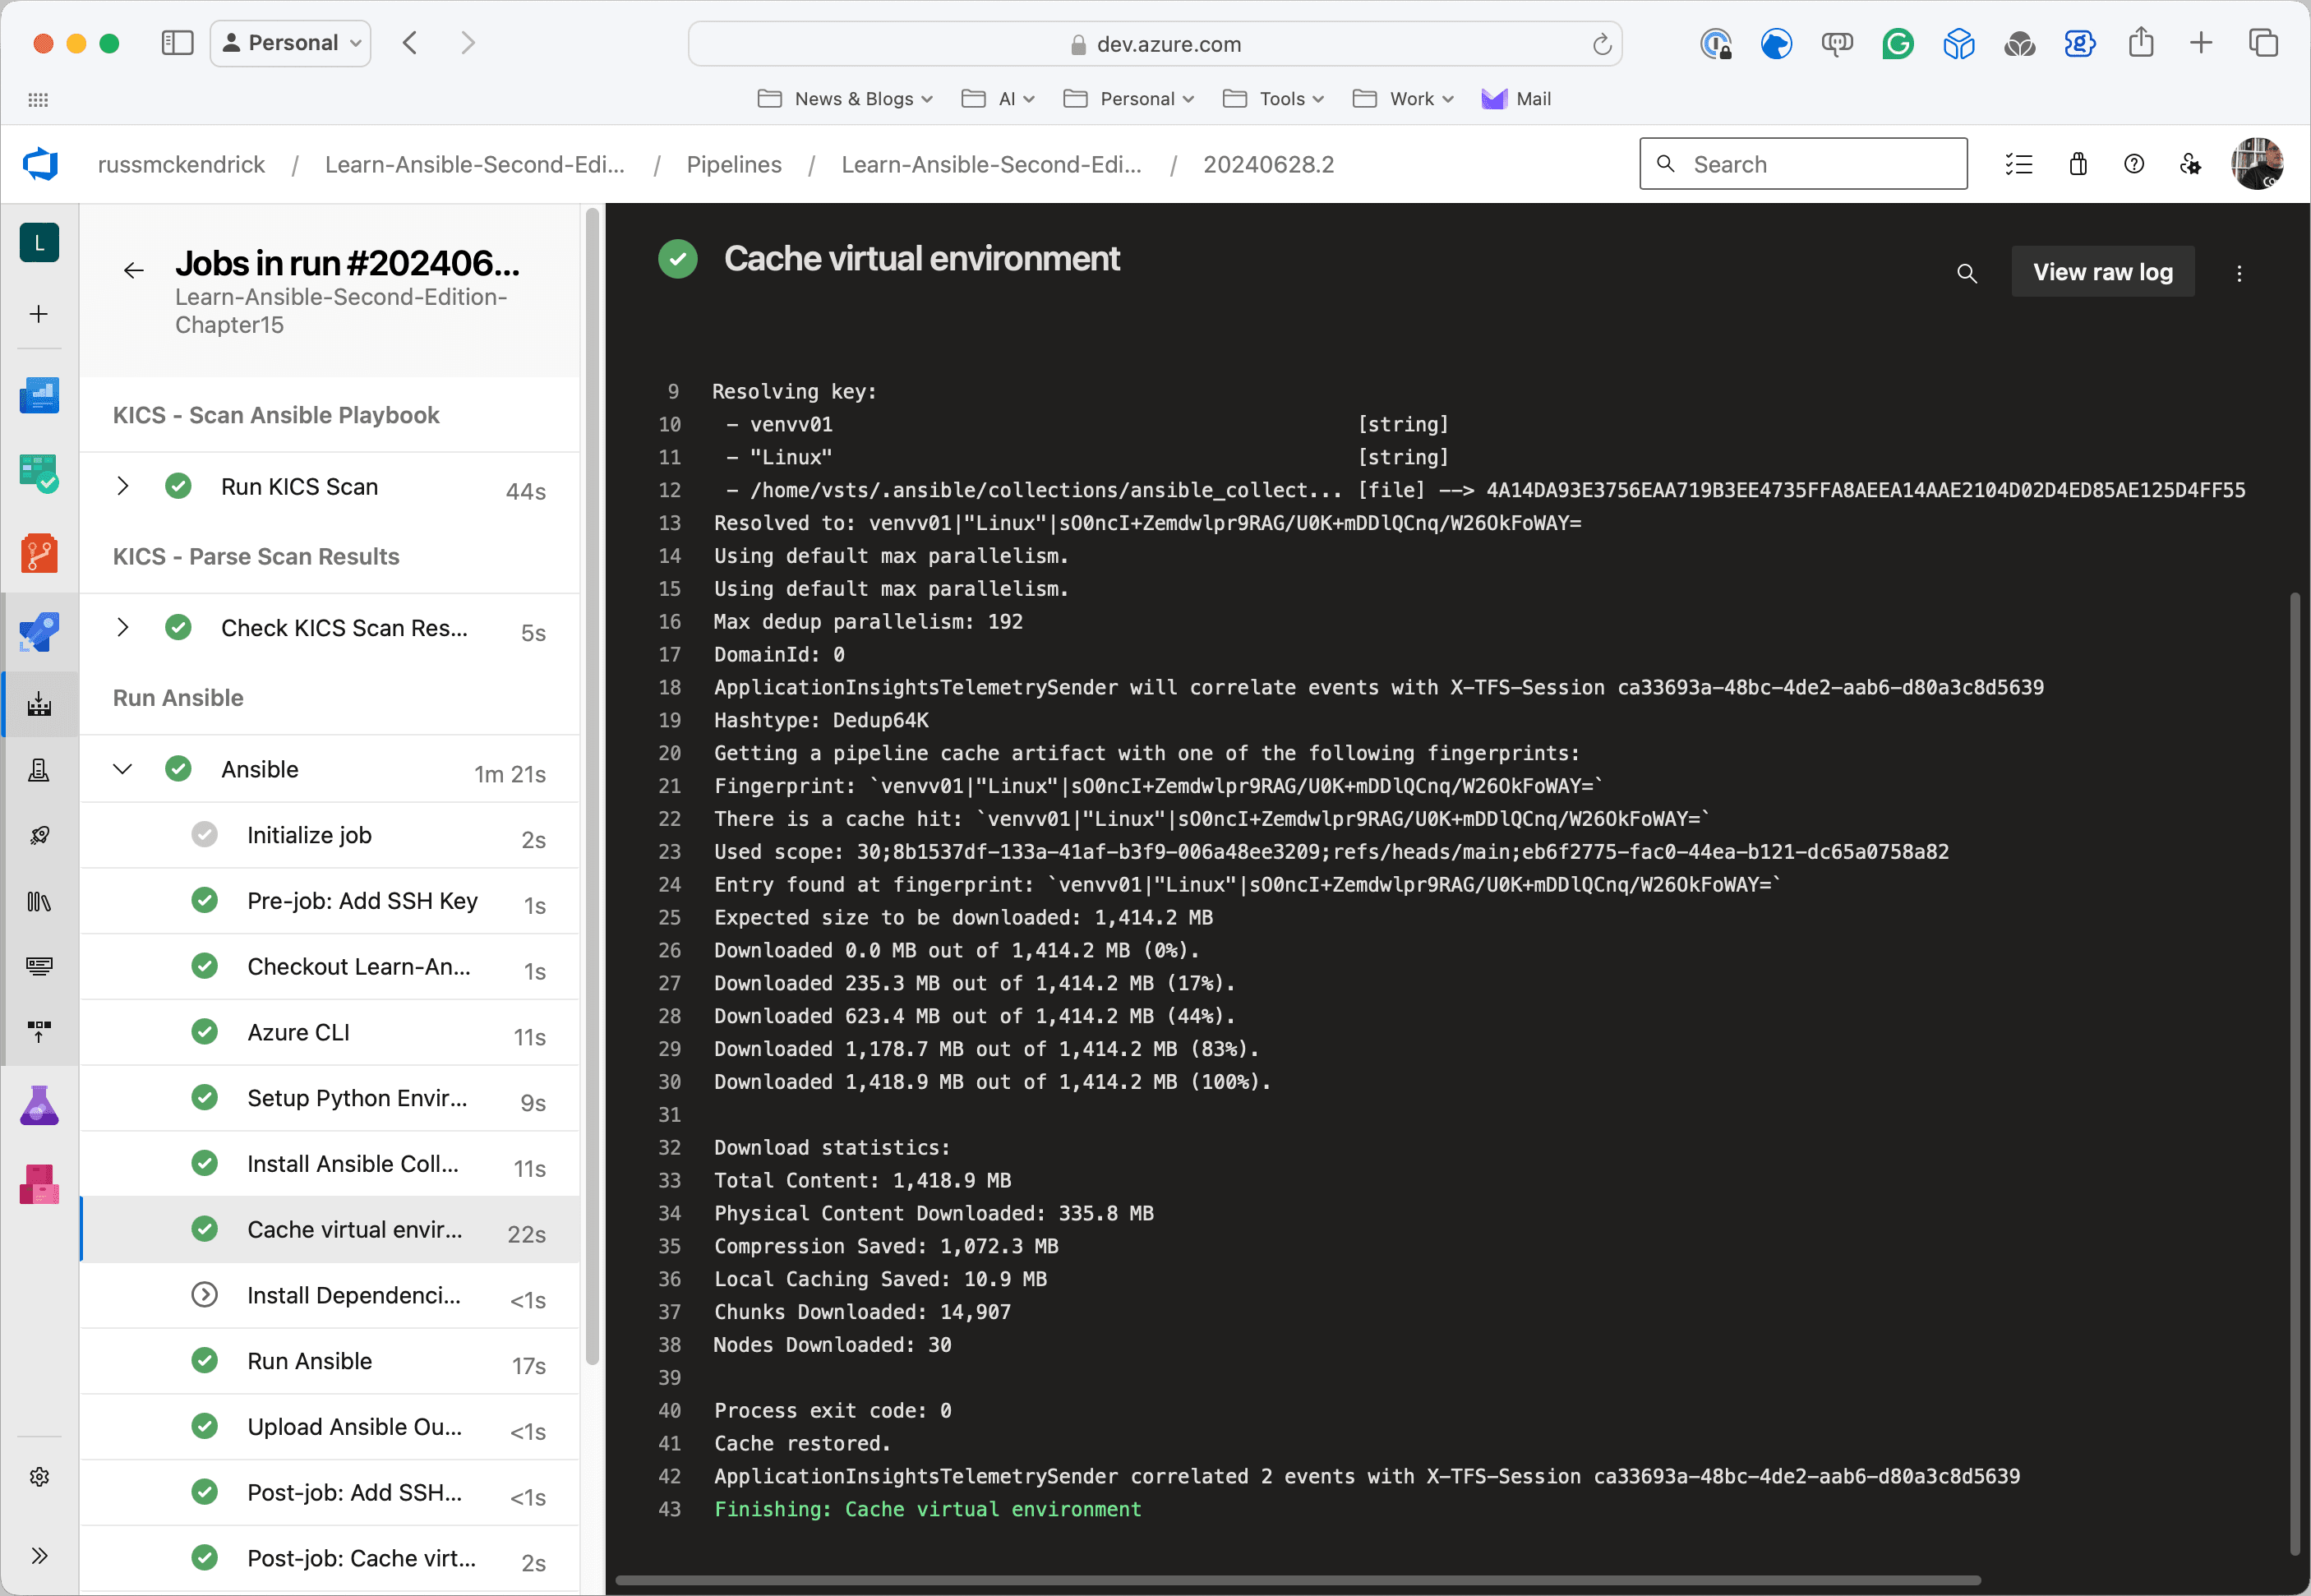The height and width of the screenshot is (1596, 2311).
Task: Collapse the Ansible job steps
Action: click(x=123, y=770)
